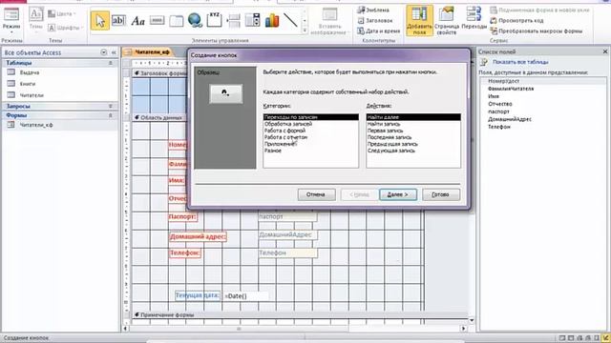Select the Hyperlink globe control
The height and width of the screenshot is (343, 611).
195,20
